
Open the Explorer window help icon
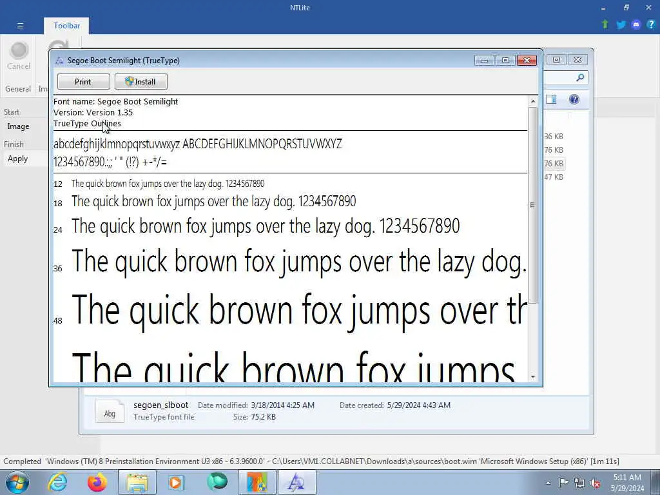pos(574,99)
